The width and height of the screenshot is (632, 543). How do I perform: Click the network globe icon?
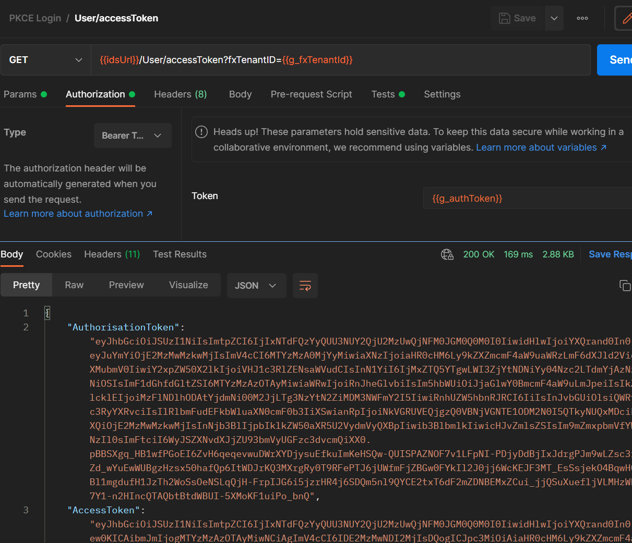[447, 254]
